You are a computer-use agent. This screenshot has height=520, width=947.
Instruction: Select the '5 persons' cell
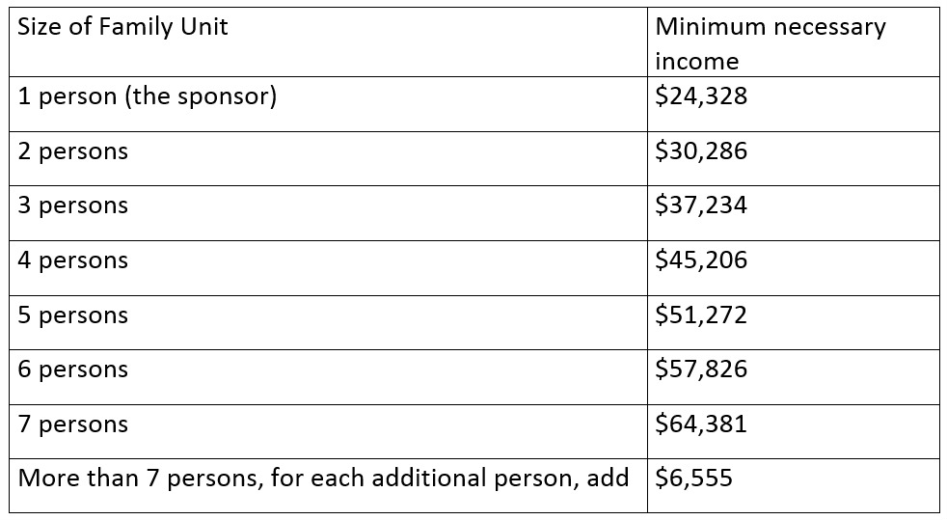(x=328, y=322)
